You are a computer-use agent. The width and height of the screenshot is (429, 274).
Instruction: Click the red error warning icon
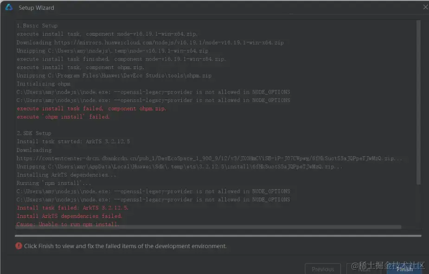(x=19, y=246)
